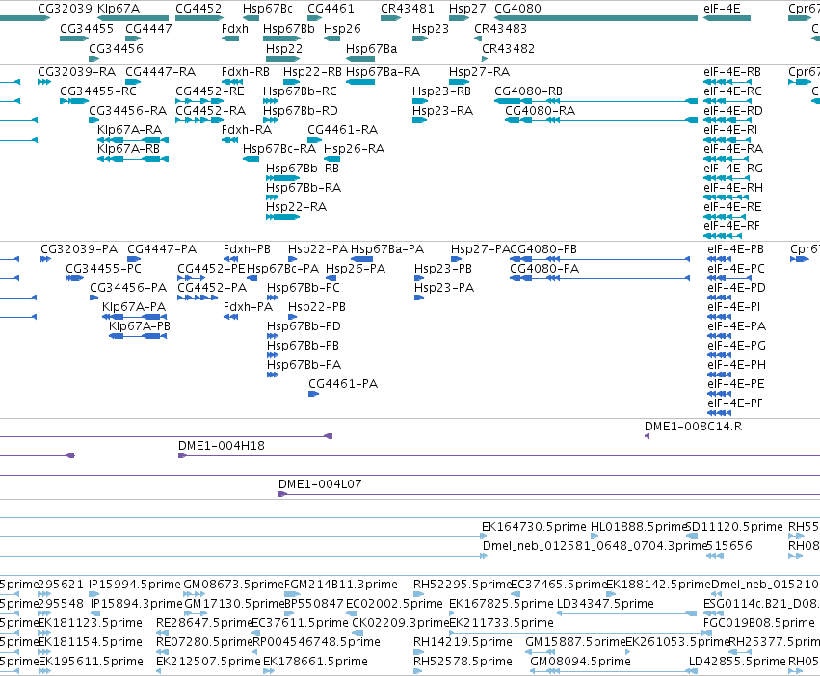The image size is (820, 676).
Task: Select the Fdxh gene label
Action: [235, 29]
